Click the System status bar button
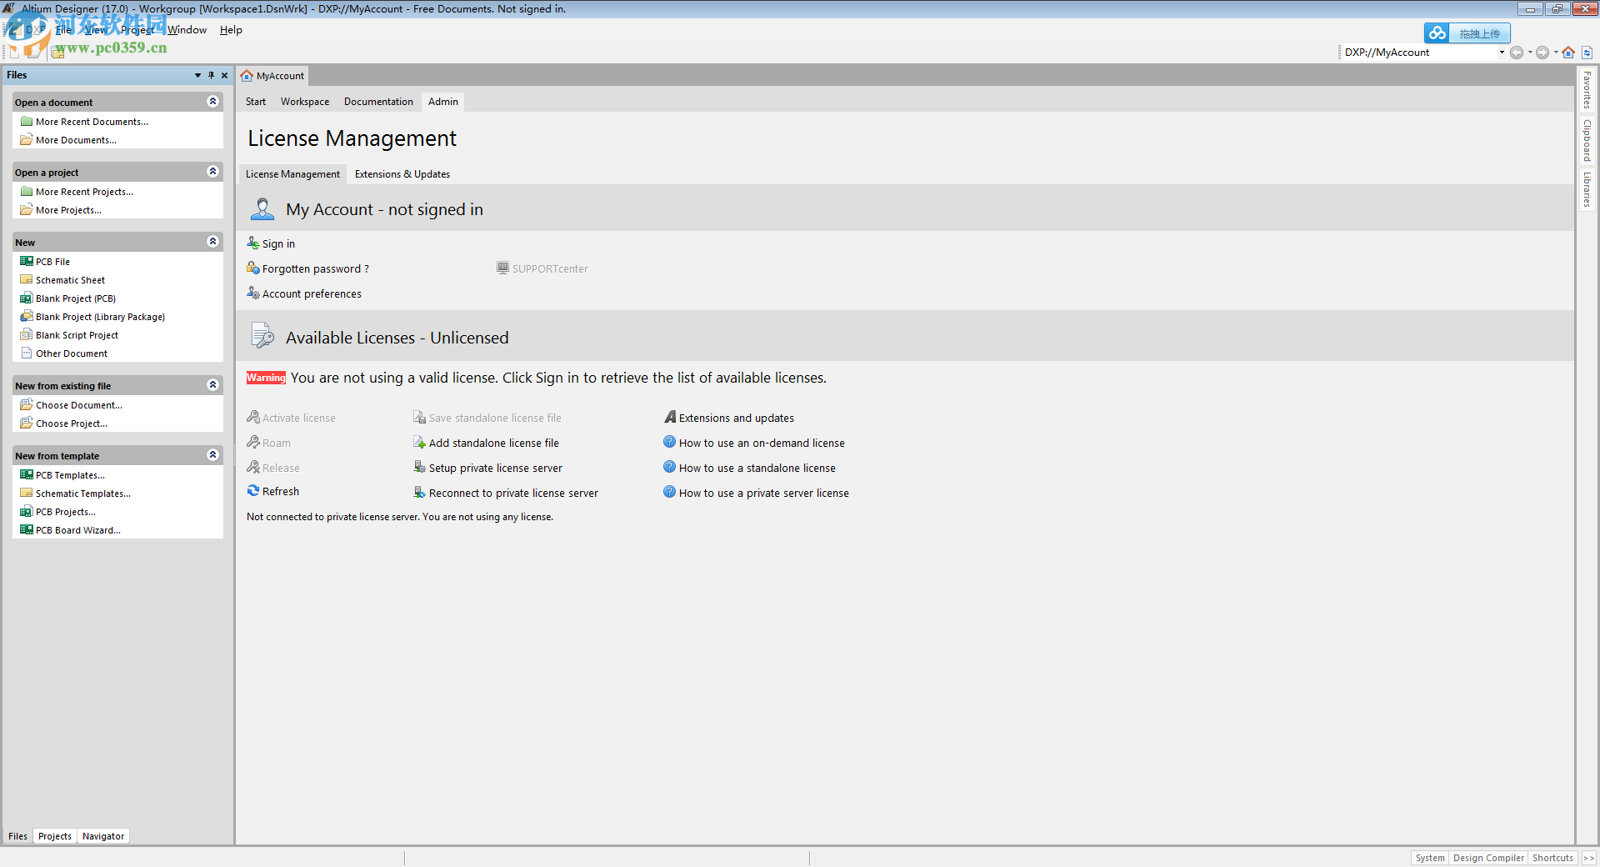The width and height of the screenshot is (1600, 867). pos(1430,858)
